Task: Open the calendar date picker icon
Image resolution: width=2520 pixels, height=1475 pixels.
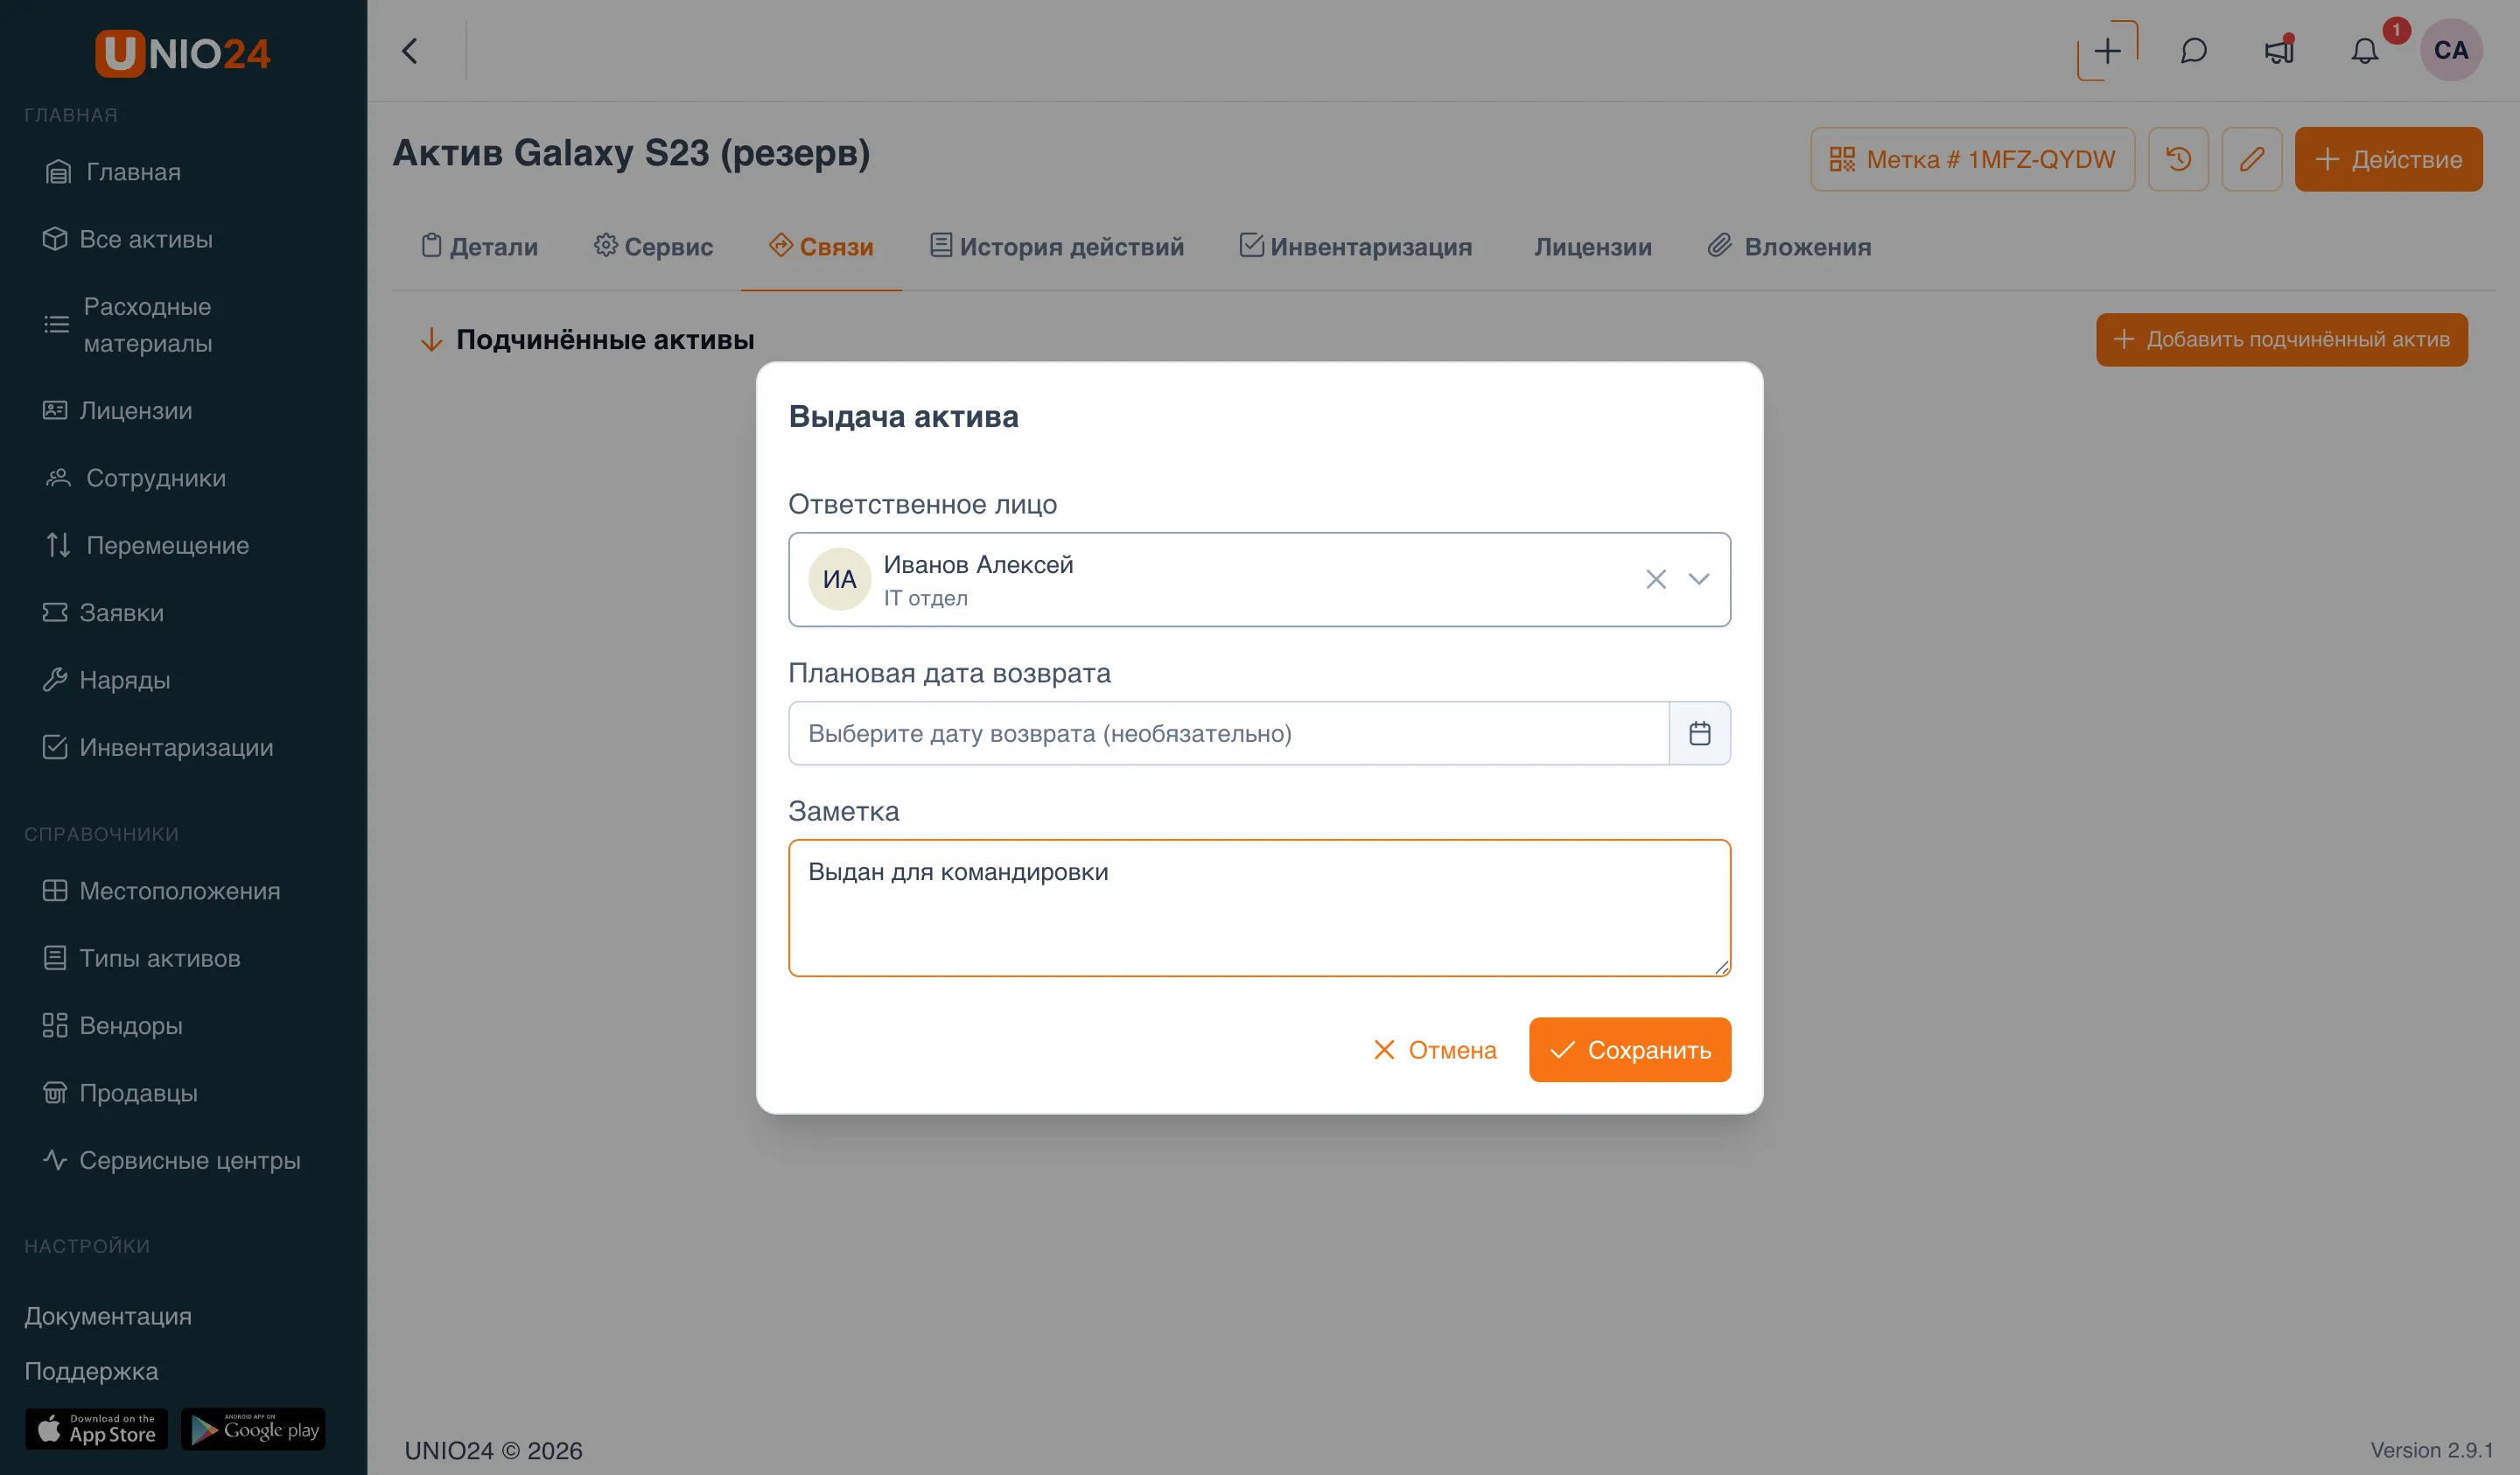Action: click(1699, 733)
